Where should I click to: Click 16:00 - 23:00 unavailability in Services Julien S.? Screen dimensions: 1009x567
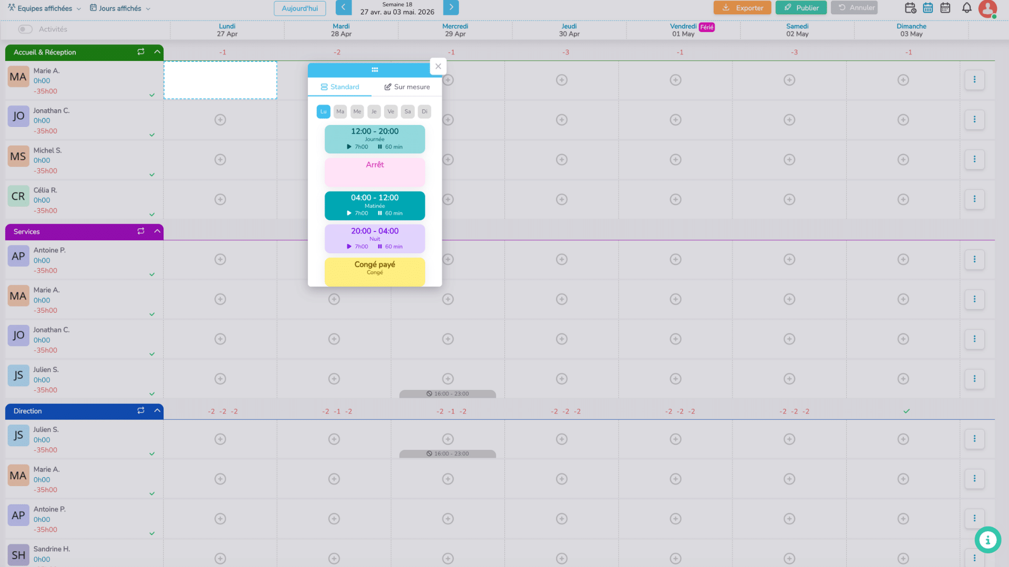point(448,394)
